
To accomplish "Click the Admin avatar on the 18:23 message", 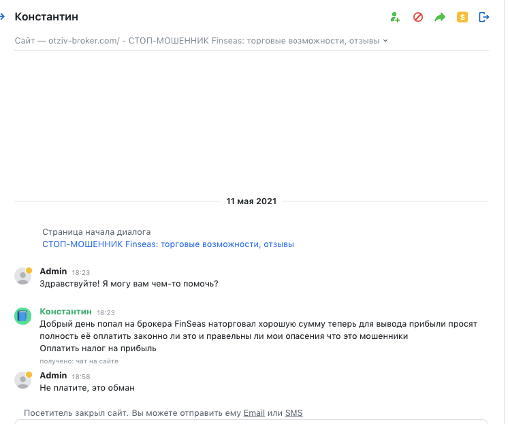I will [x=22, y=276].
